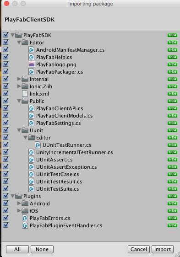Click the Ionic.Zlib folder icon

pyautogui.click(x=25, y=86)
